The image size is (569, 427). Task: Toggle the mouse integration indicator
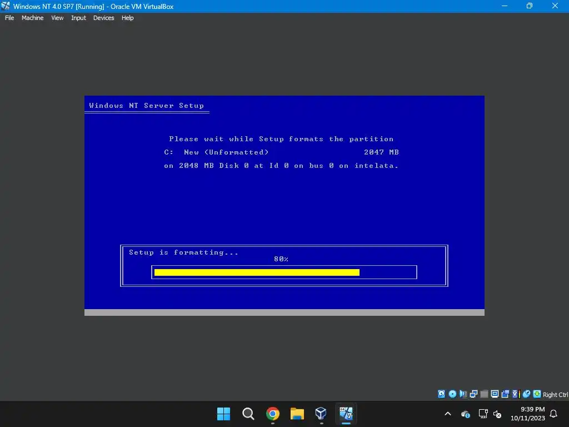527,394
